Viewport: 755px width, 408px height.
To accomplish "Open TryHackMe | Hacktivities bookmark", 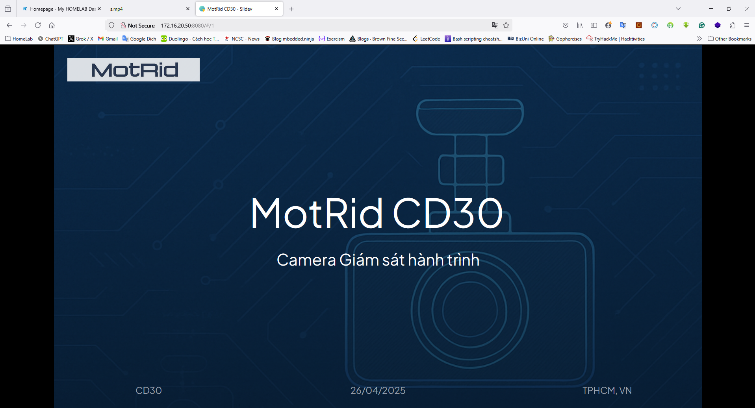I will point(616,39).
